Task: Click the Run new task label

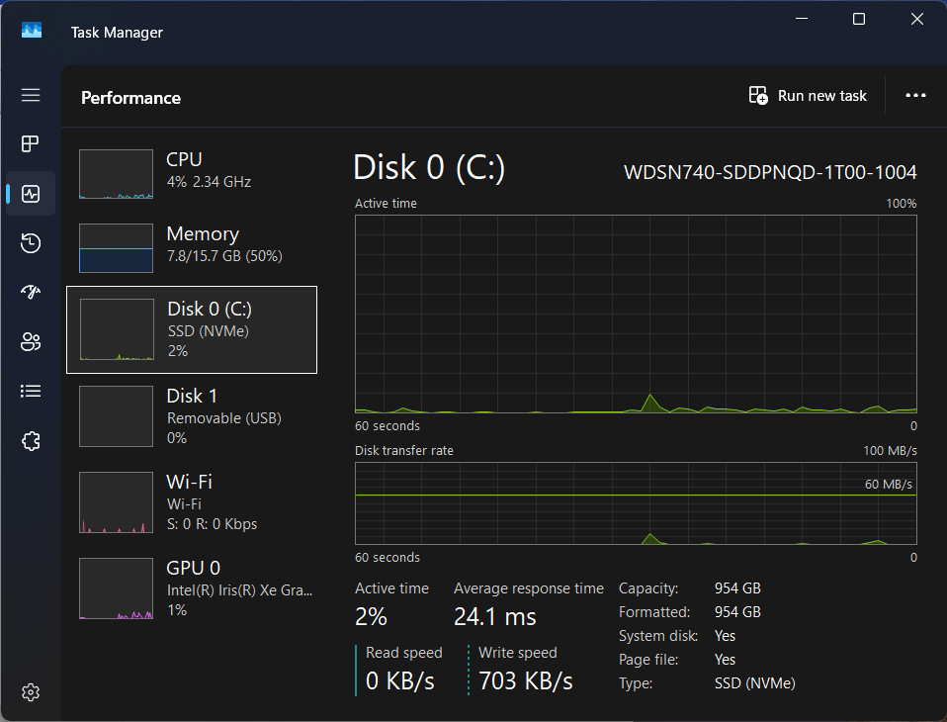Action: [822, 96]
